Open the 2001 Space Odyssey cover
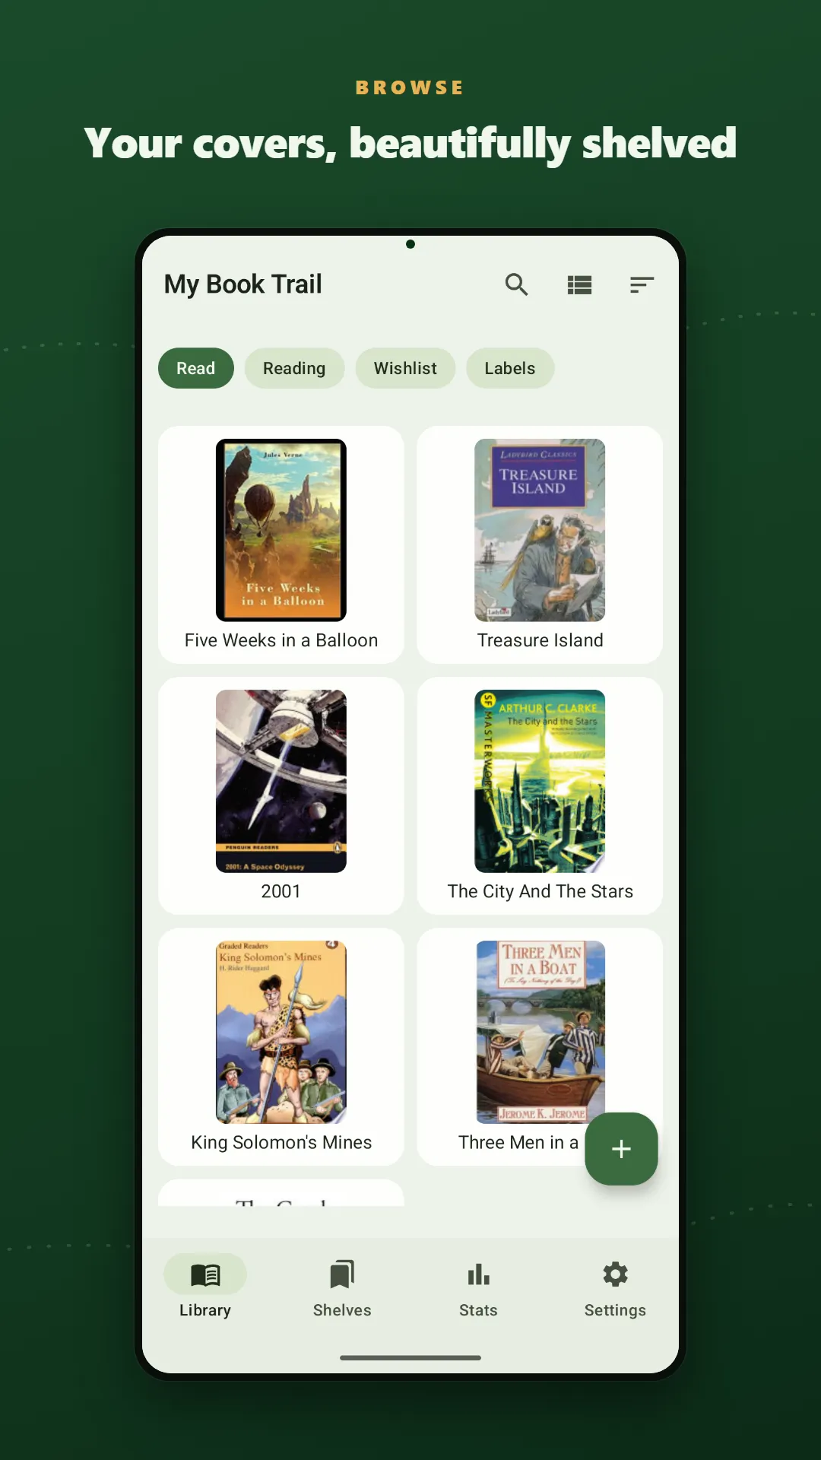This screenshot has width=821, height=1460. 281,781
